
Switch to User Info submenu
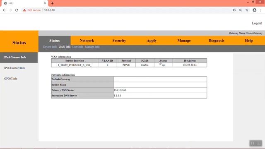(77, 47)
